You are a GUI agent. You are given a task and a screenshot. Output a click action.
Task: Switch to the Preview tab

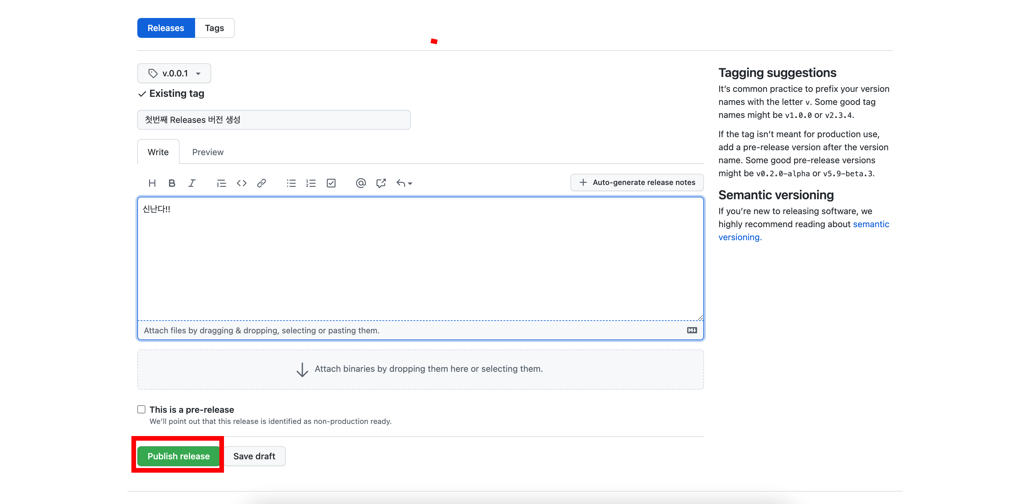208,152
